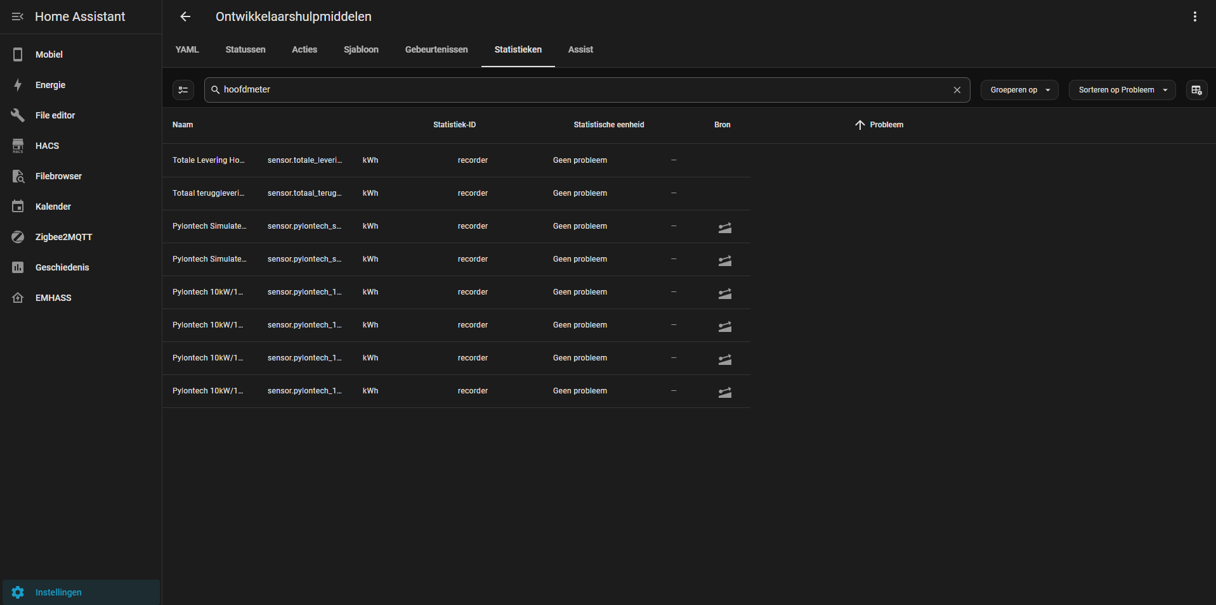The width and height of the screenshot is (1216, 605).
Task: Open the Energie dashboard
Action: coord(81,85)
